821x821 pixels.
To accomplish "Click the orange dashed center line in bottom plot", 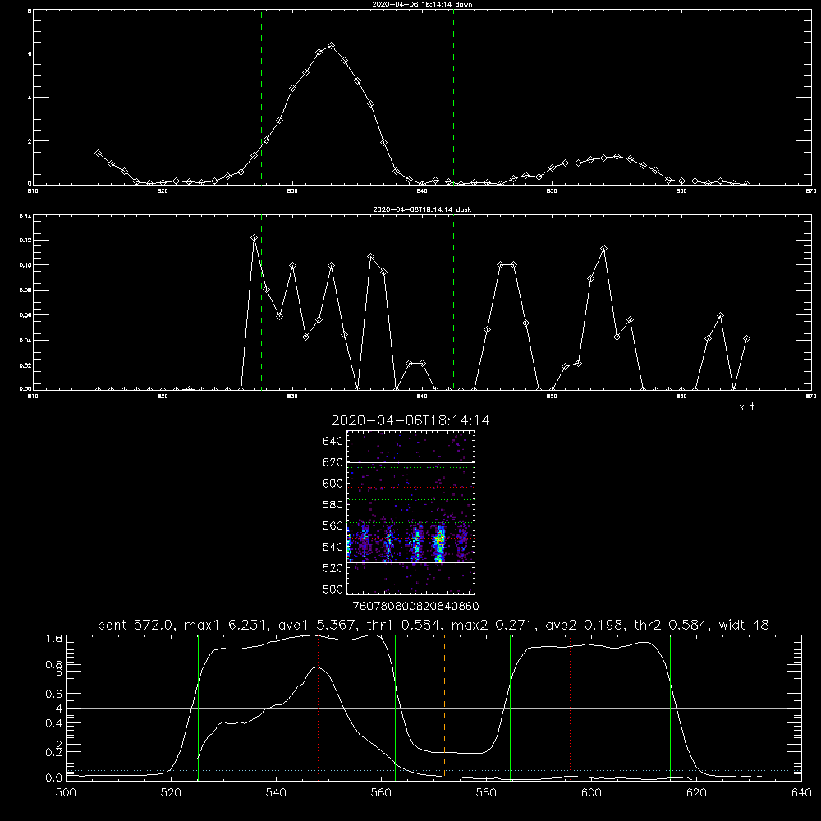I will 444,707.
